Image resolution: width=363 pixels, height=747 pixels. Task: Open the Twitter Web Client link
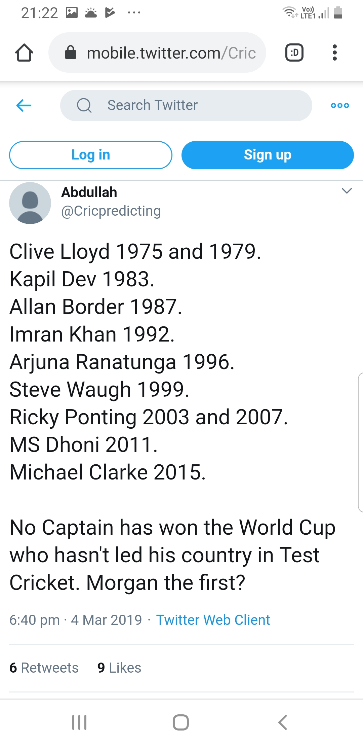(x=213, y=620)
